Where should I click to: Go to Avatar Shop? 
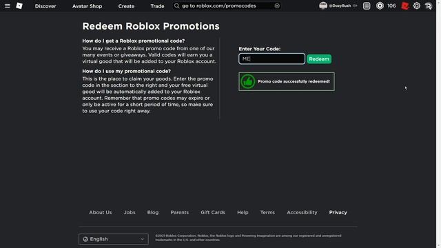pyautogui.click(x=88, y=6)
